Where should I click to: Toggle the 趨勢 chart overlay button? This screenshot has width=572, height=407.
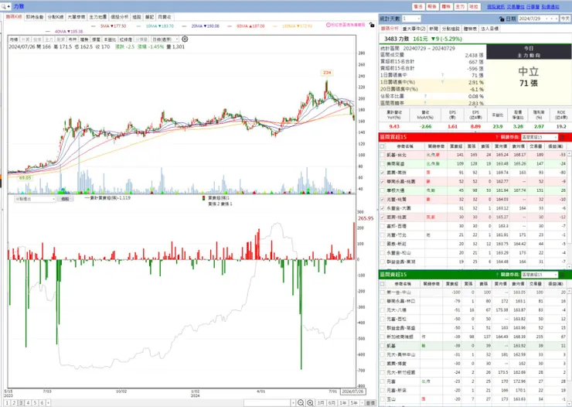coord(84,39)
